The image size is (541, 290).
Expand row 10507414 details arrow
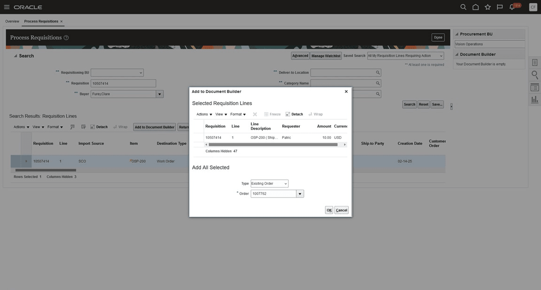click(x=26, y=161)
